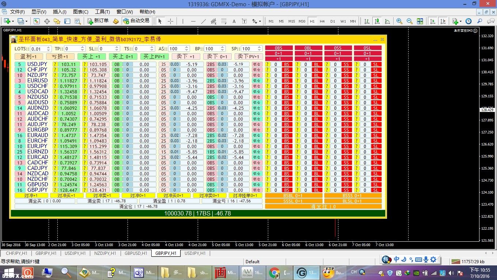Click the EURUSD red BS button

click(287, 81)
